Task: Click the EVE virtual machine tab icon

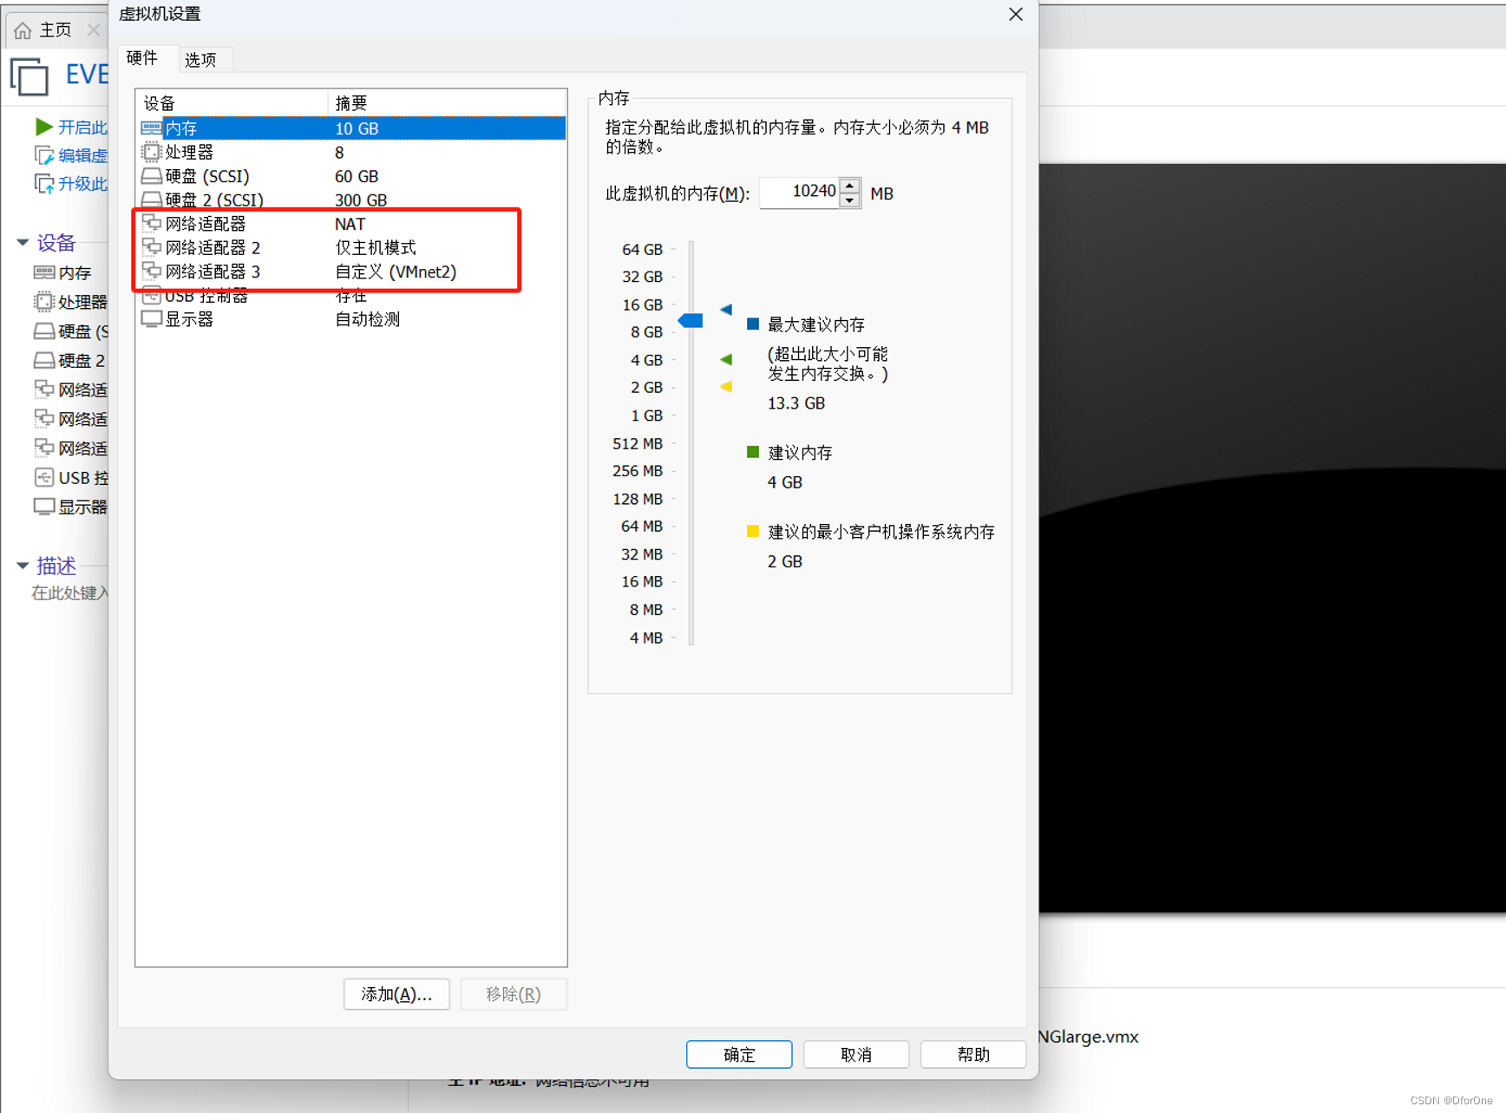Action: pyautogui.click(x=29, y=76)
